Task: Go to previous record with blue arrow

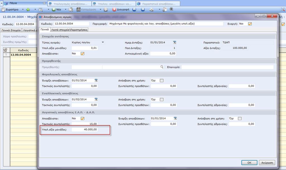Action: coord(134,9)
